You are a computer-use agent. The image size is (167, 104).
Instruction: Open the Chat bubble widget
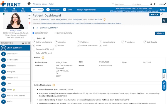tap(164, 85)
